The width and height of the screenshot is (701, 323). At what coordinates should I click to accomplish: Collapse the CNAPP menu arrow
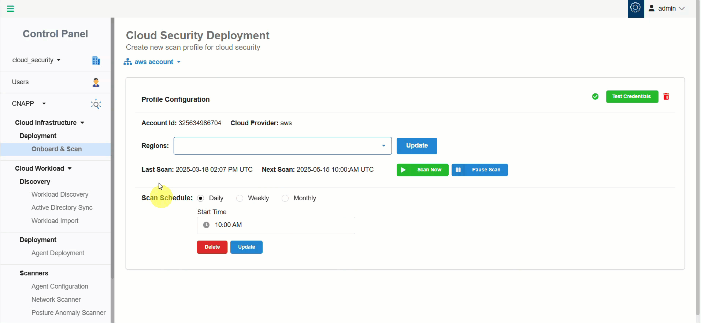point(44,104)
